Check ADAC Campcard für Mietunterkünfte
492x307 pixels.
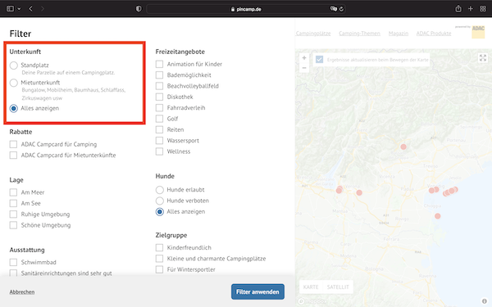[x=13, y=156]
